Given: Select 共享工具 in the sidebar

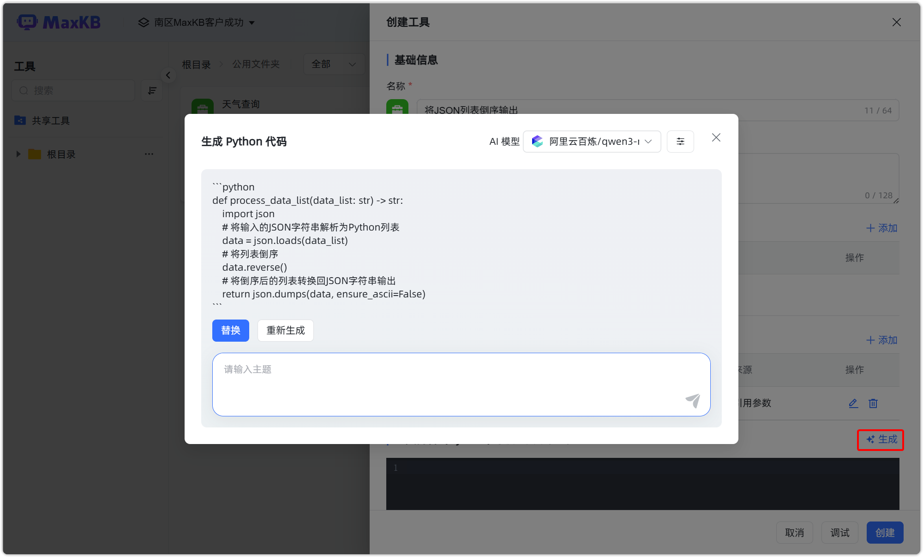Looking at the screenshot, I should pos(50,120).
